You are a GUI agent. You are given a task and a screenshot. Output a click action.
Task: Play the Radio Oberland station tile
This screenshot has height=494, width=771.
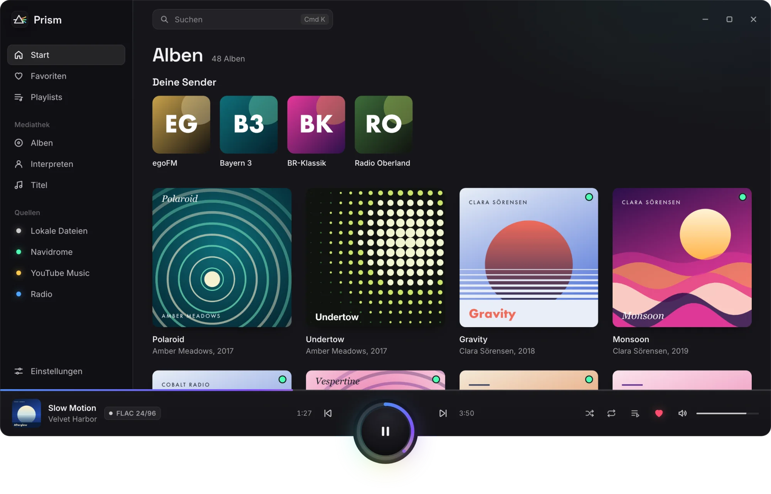click(384, 124)
